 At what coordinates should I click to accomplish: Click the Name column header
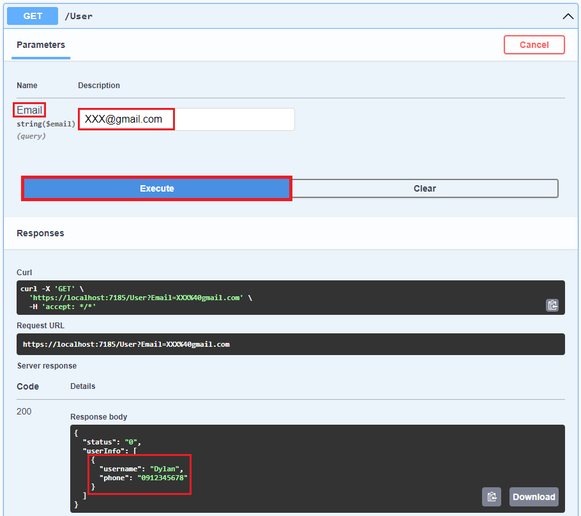27,86
